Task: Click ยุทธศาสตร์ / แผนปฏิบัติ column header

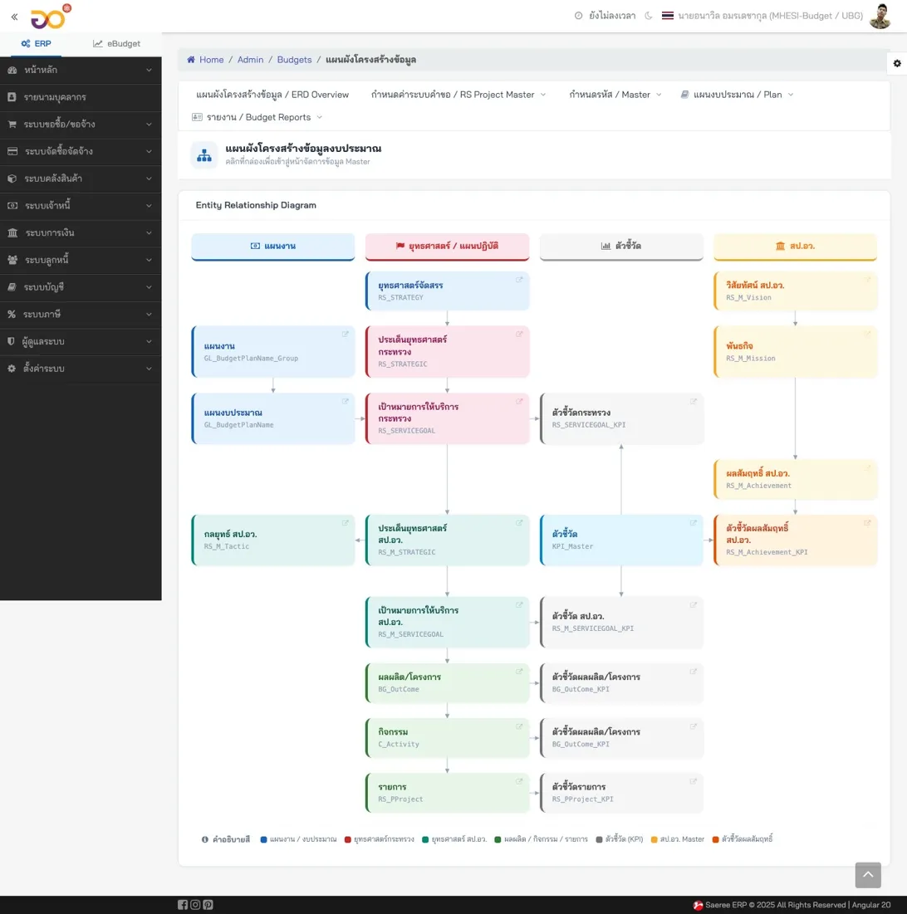Action: coord(448,246)
